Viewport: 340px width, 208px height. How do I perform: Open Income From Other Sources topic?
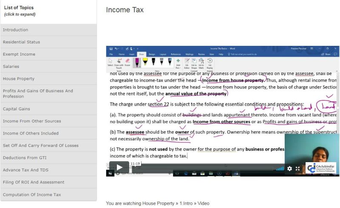pyautogui.click(x=32, y=121)
